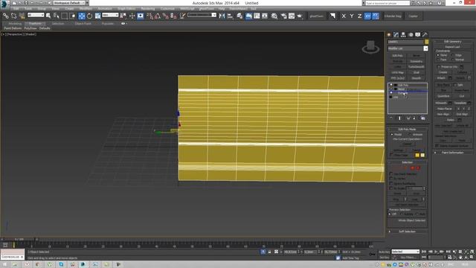Activate the Select and Rotate tool

tap(89, 16)
